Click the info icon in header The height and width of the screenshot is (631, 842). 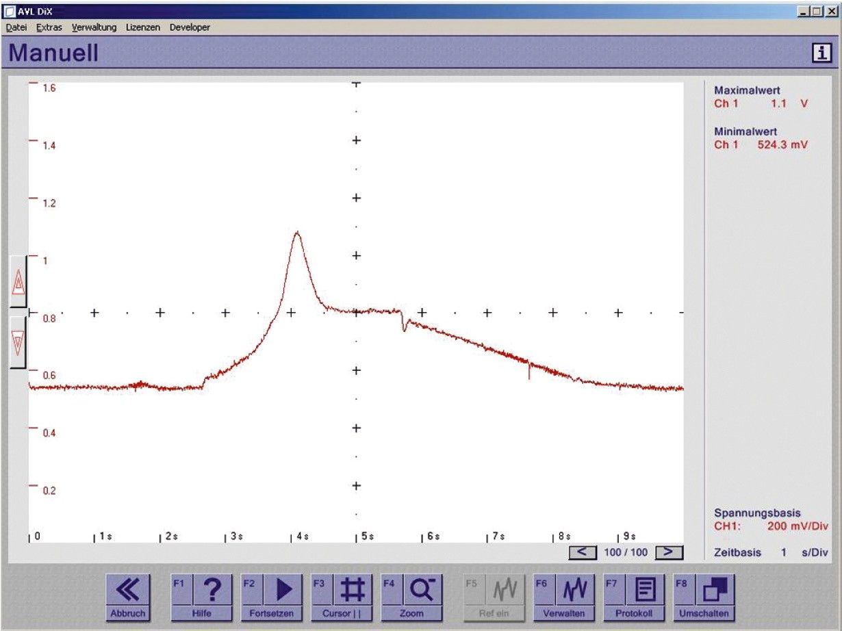(821, 53)
